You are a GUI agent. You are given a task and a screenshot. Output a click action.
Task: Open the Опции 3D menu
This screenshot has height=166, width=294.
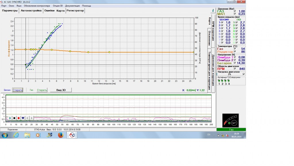pos(58,5)
